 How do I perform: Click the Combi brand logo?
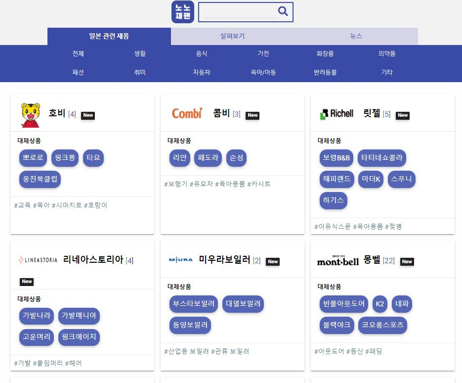pos(187,113)
